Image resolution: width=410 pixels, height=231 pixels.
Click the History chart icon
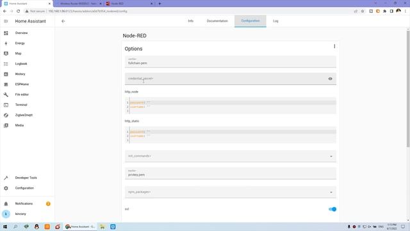6,74
